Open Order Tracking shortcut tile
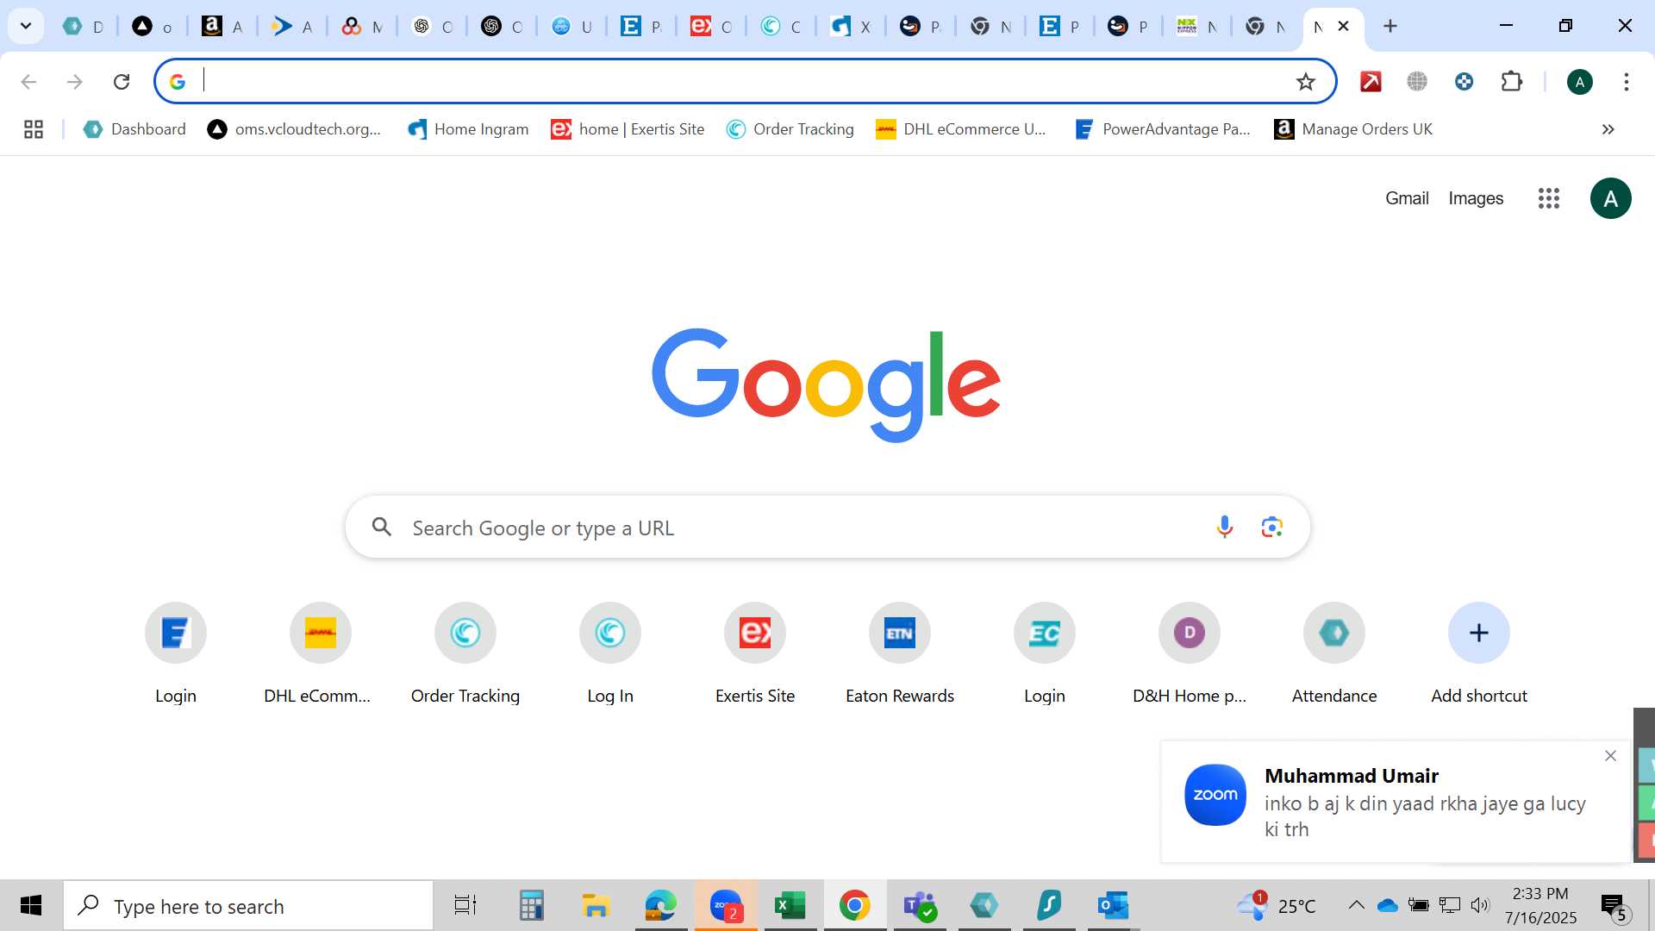Screen dimensions: 1655x931 (465, 654)
